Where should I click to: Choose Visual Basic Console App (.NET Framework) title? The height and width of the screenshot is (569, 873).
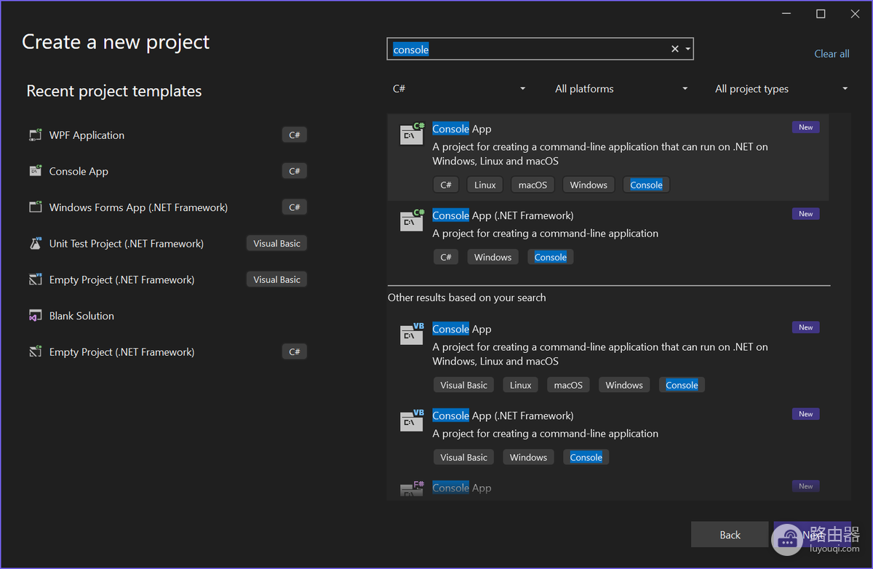click(503, 415)
